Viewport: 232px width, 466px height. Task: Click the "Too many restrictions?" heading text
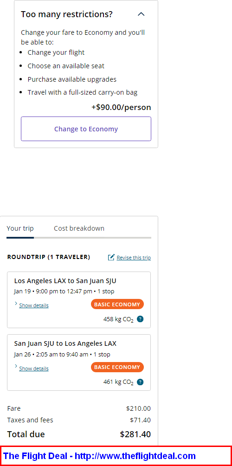(x=67, y=14)
